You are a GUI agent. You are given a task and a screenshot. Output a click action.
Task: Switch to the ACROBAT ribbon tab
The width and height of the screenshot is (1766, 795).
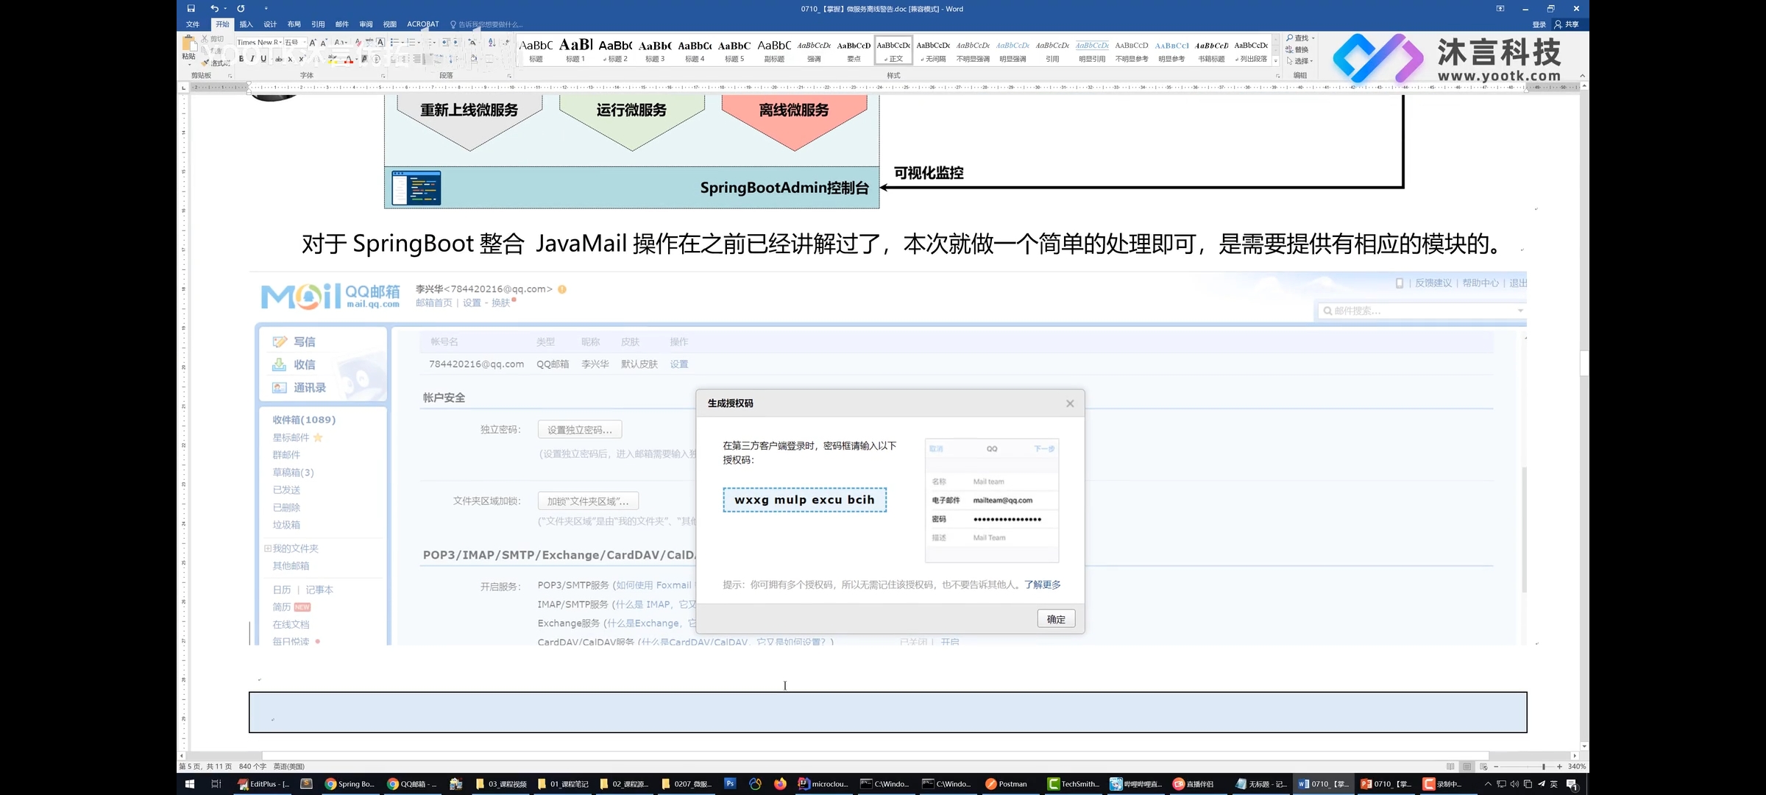tap(422, 24)
